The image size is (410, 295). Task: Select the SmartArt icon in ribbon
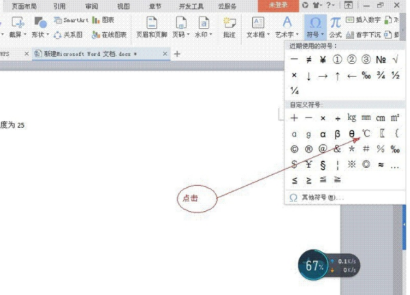tap(71, 20)
